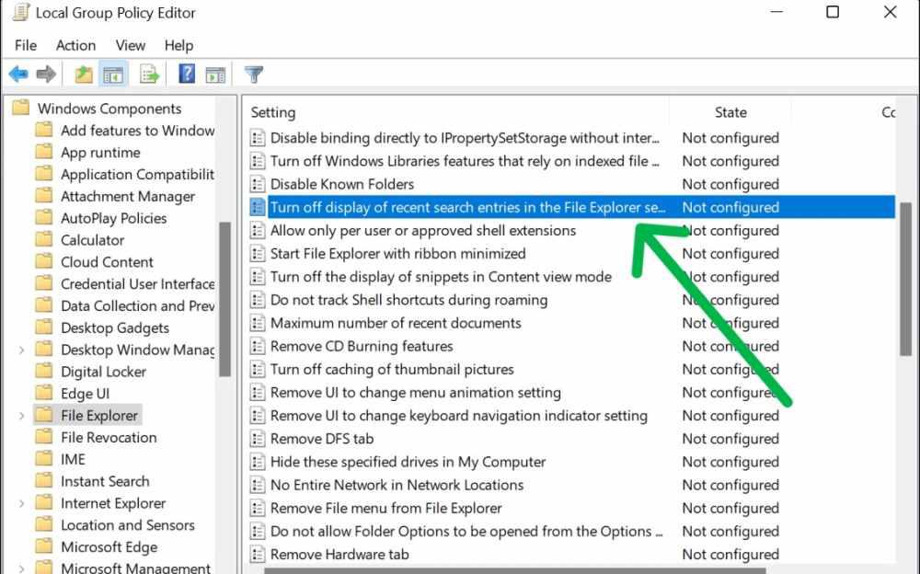
Task: Select the Location and Sensors tree item
Action: point(127,524)
